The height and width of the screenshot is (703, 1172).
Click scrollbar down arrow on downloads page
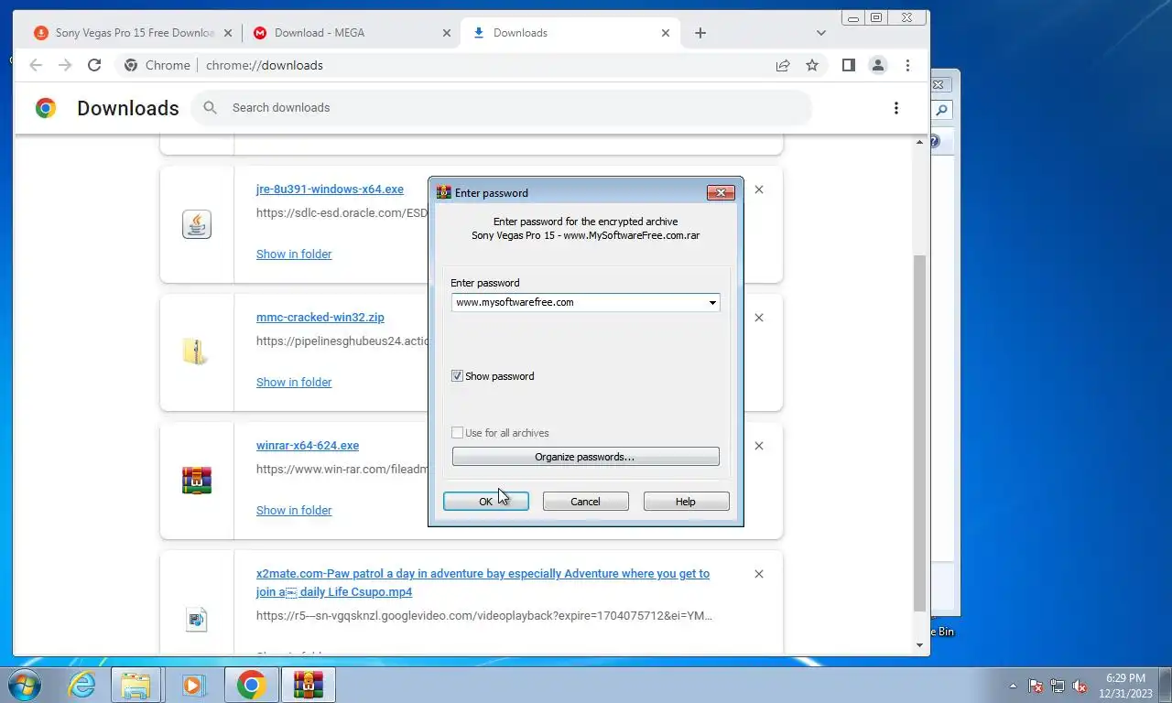coord(920,645)
